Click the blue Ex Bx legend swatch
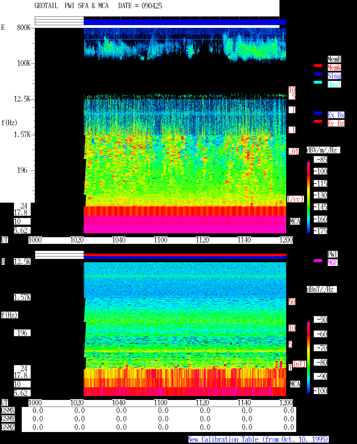 (318, 113)
